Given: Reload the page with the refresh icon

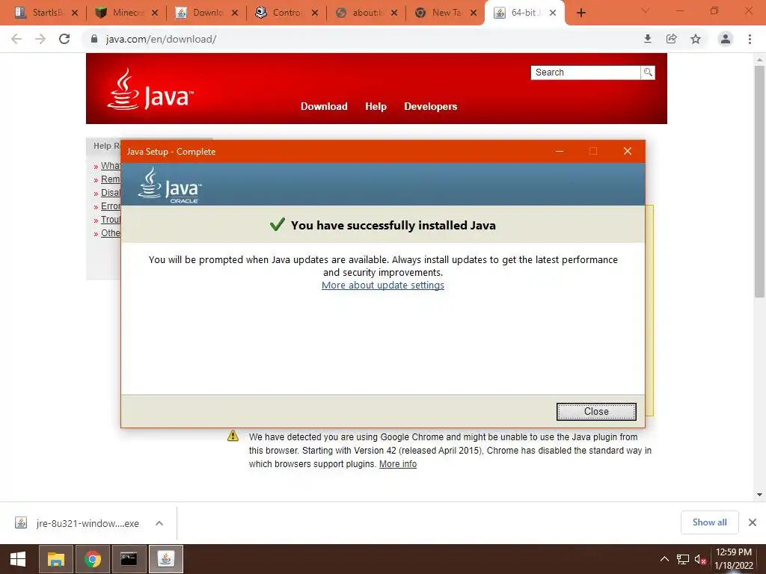Looking at the screenshot, I should (64, 39).
